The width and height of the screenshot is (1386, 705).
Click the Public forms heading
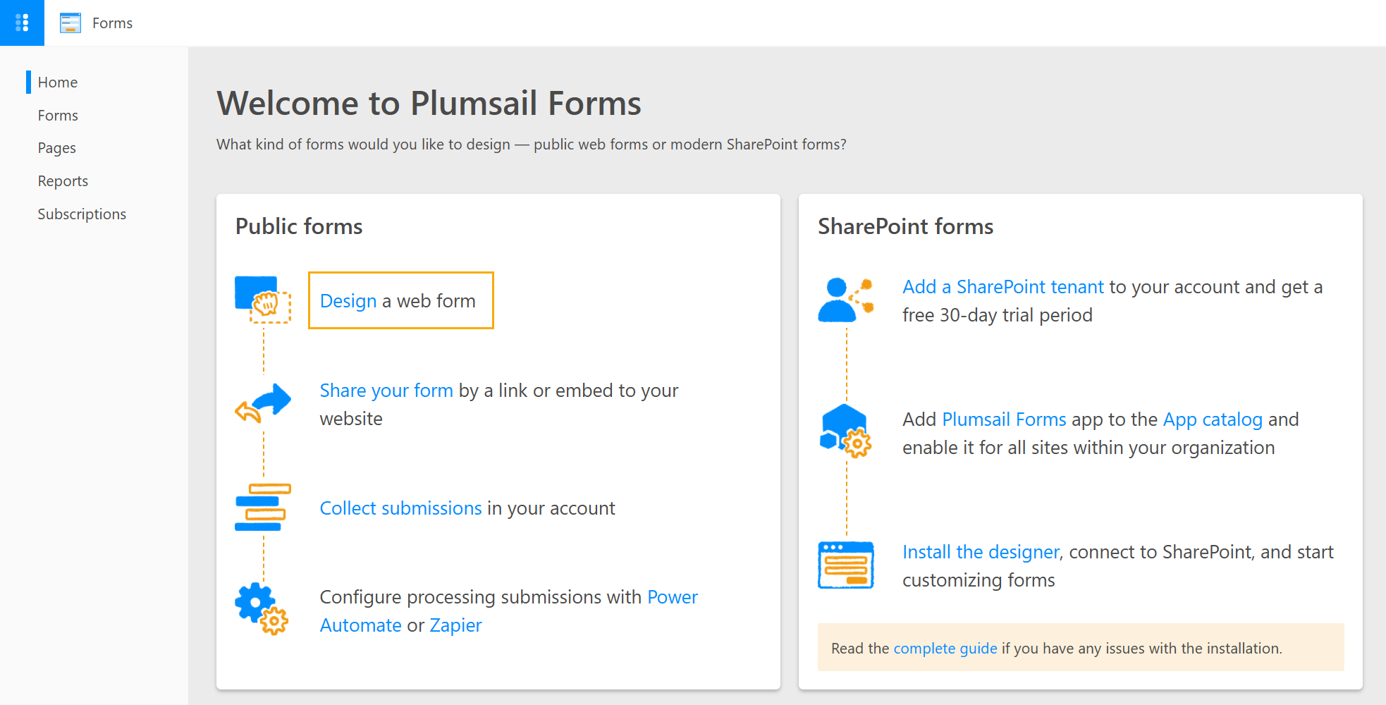click(299, 226)
